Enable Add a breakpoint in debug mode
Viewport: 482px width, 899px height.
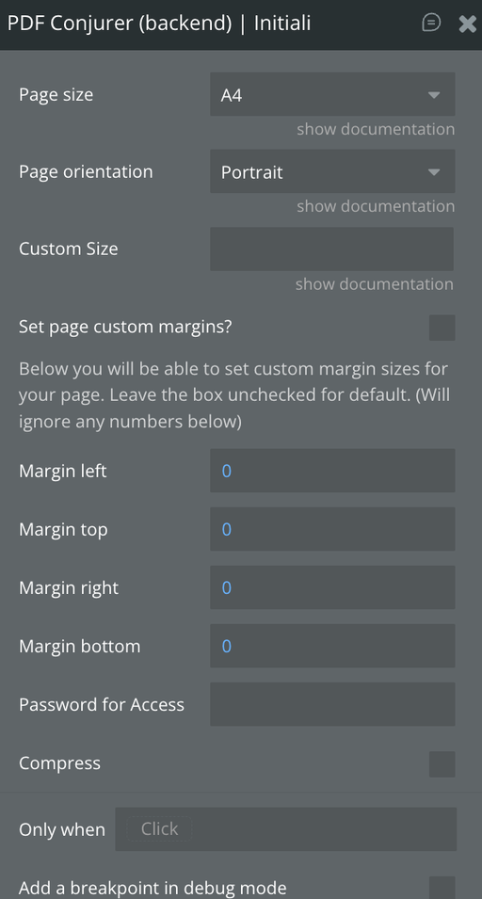(442, 888)
